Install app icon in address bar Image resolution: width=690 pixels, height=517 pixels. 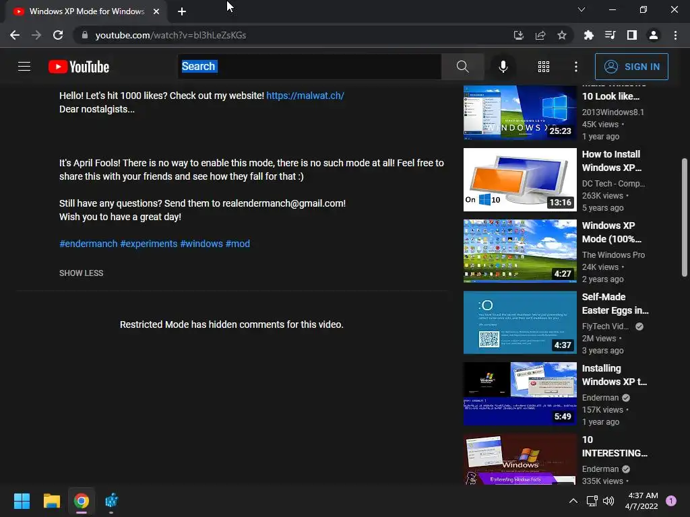[518, 35]
